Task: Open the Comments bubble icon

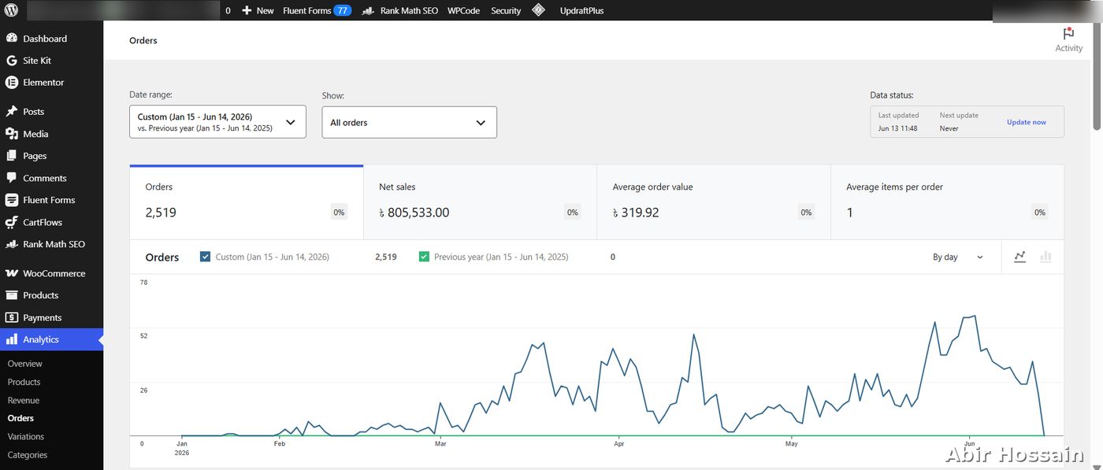Action: 12,178
